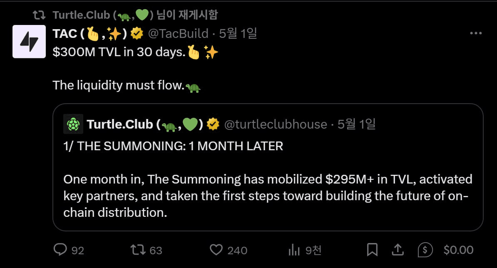The image size is (497, 268).
Task: Like the tweet with the heart icon
Action: point(216,250)
